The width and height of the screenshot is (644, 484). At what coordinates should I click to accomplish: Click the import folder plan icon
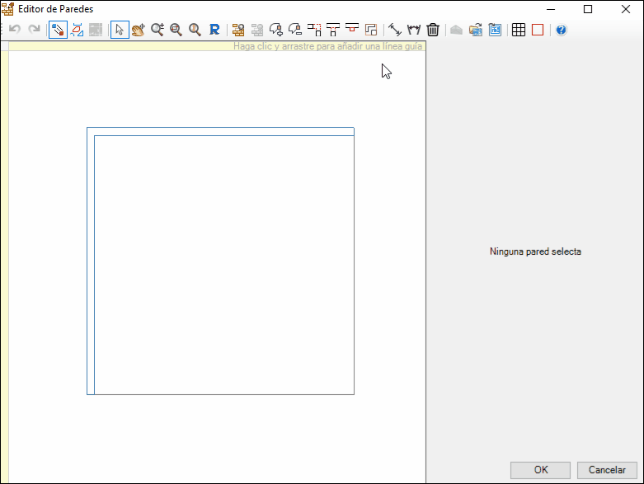point(476,30)
